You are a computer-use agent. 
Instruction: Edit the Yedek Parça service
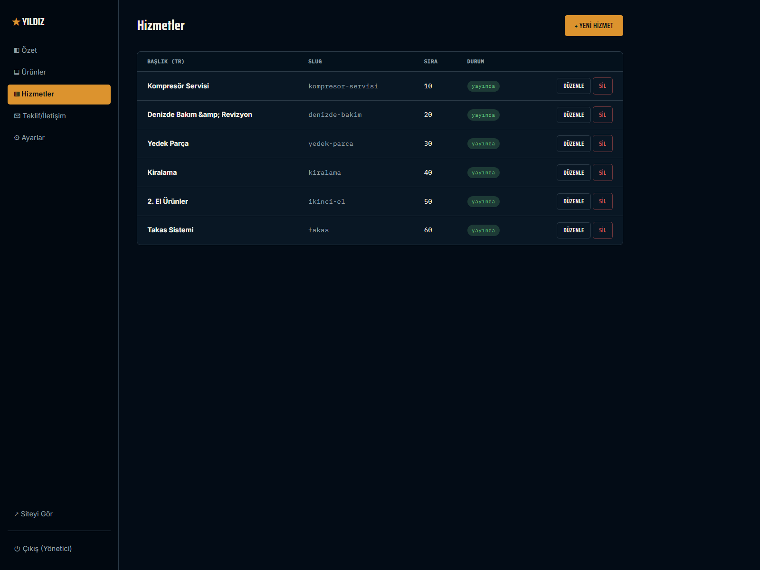pyautogui.click(x=573, y=144)
